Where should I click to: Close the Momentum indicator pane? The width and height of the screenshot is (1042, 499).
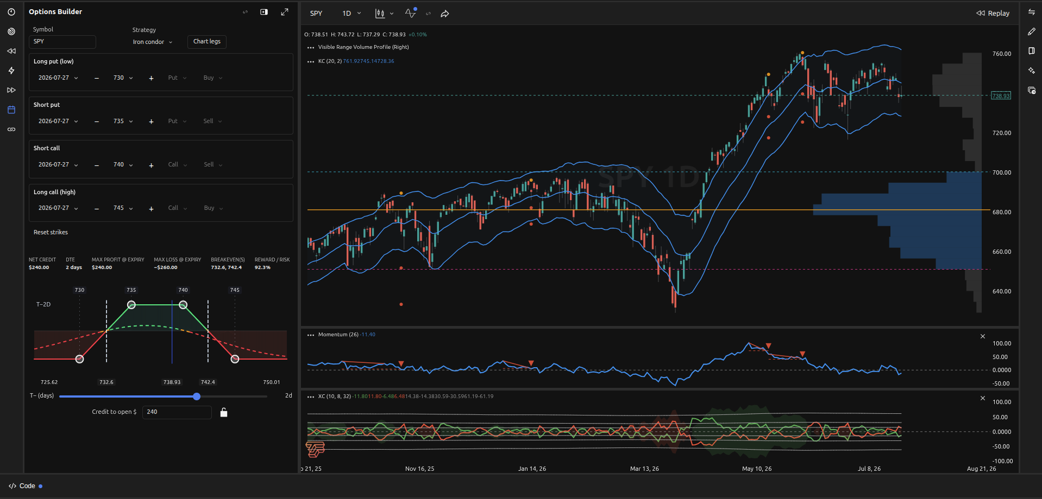tap(982, 336)
